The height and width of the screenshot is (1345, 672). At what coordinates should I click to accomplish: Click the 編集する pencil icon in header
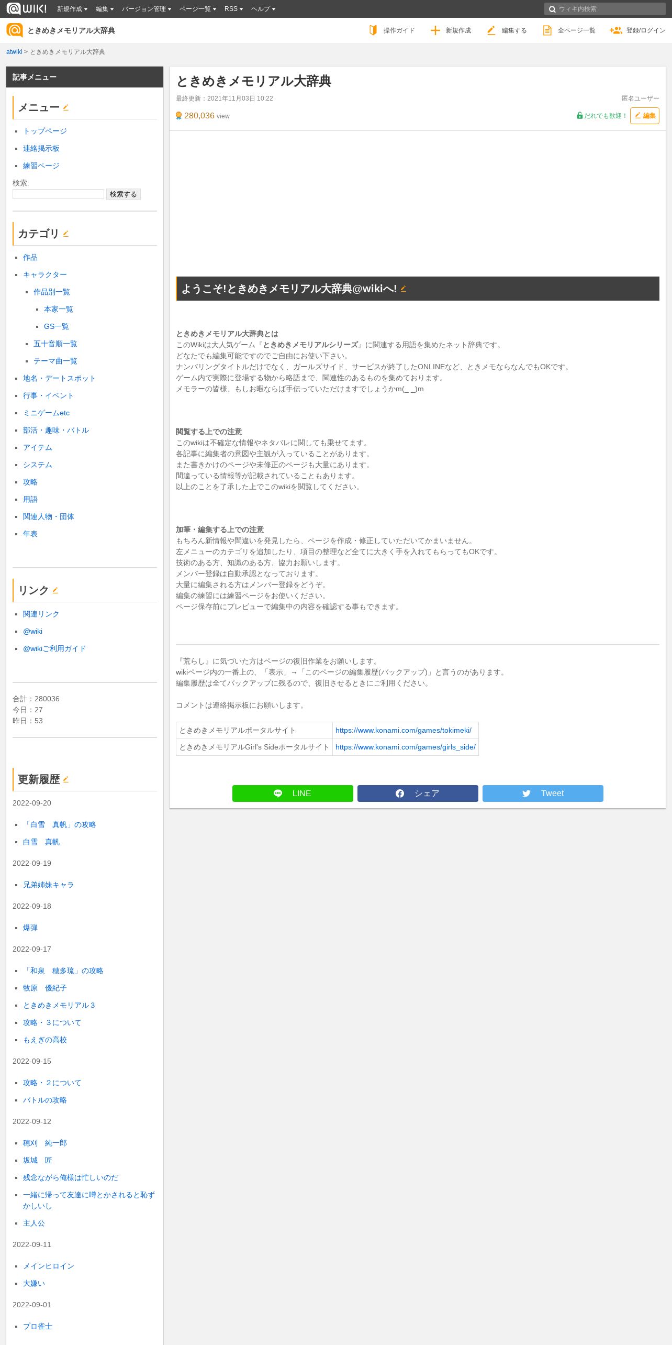click(491, 30)
